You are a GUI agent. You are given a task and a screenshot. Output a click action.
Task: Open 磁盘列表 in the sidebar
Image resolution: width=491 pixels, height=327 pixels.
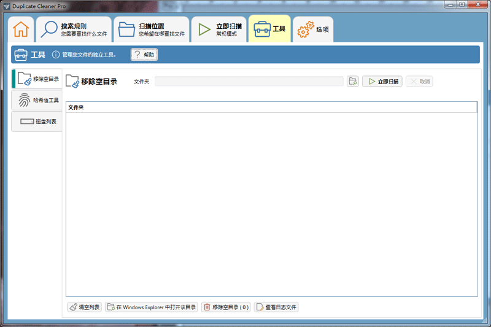[37, 121]
